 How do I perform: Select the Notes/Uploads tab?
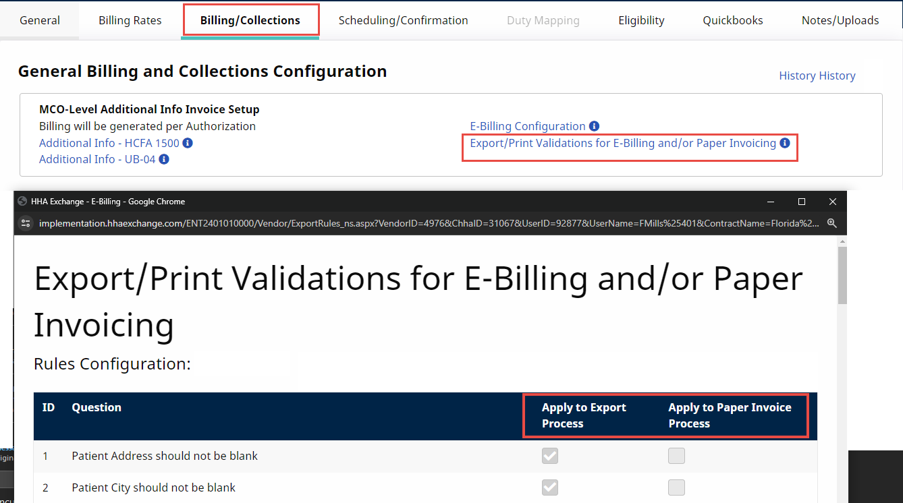tap(840, 20)
